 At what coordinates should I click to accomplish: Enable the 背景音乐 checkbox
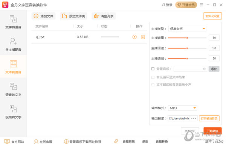tap(153, 69)
